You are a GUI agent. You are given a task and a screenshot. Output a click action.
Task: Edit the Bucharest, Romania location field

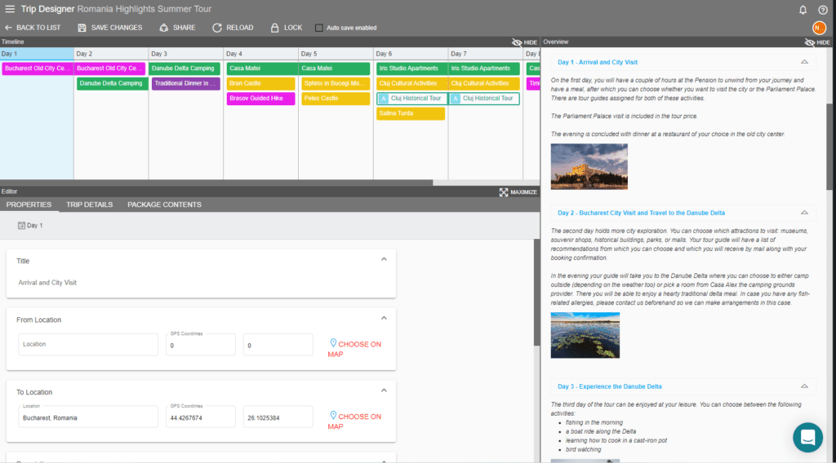coord(88,417)
